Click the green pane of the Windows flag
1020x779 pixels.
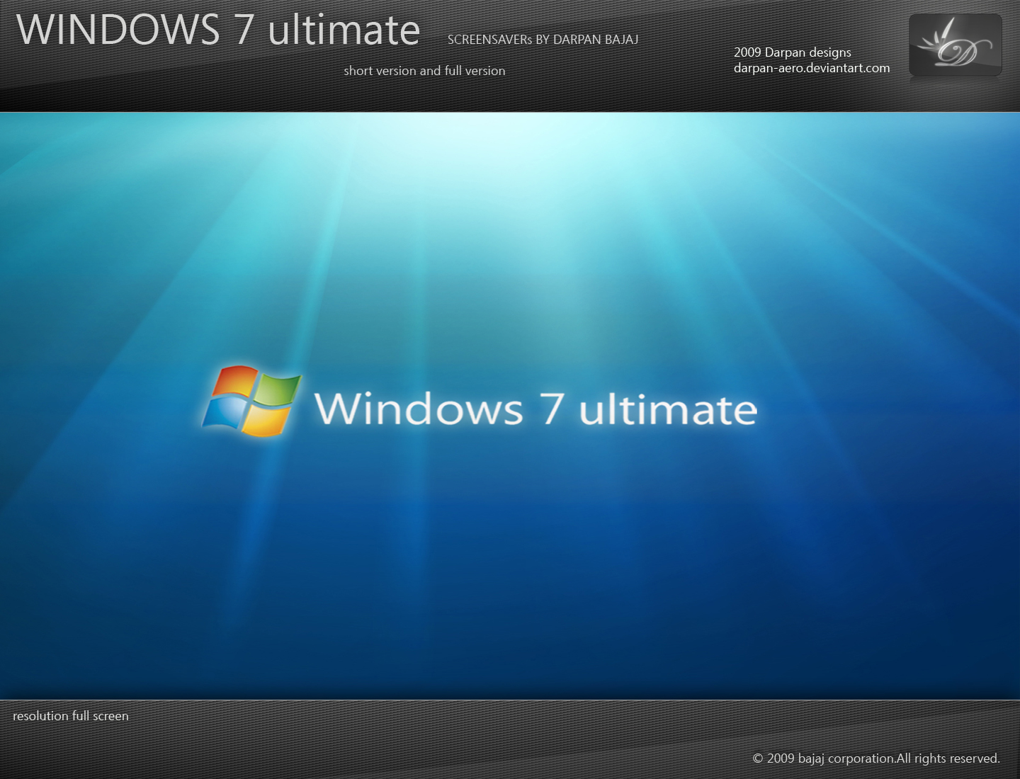(x=278, y=390)
